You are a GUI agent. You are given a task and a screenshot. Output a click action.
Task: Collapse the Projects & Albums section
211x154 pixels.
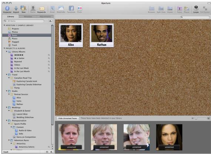(4, 48)
